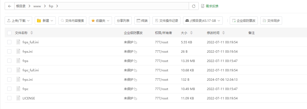
Task: Click the LICENSE file icon
Action: [18, 98]
